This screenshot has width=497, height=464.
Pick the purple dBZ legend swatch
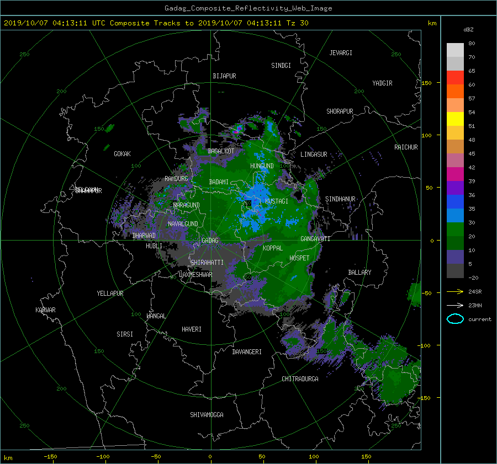coord(455,188)
